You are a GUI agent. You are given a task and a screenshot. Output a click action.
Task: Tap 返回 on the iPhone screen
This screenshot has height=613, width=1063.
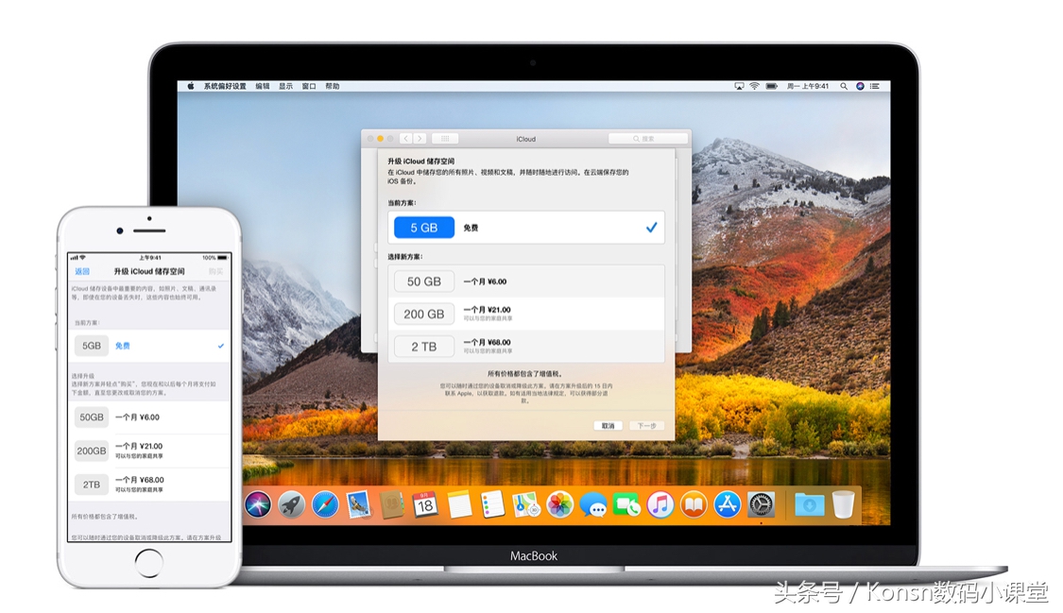(x=82, y=271)
